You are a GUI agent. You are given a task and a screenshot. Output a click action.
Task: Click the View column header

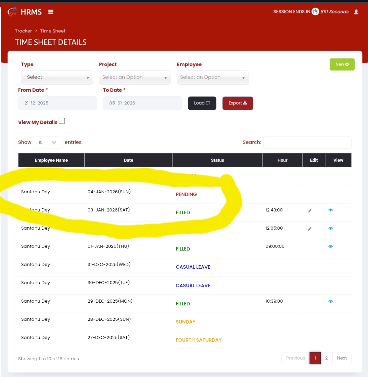(338, 160)
